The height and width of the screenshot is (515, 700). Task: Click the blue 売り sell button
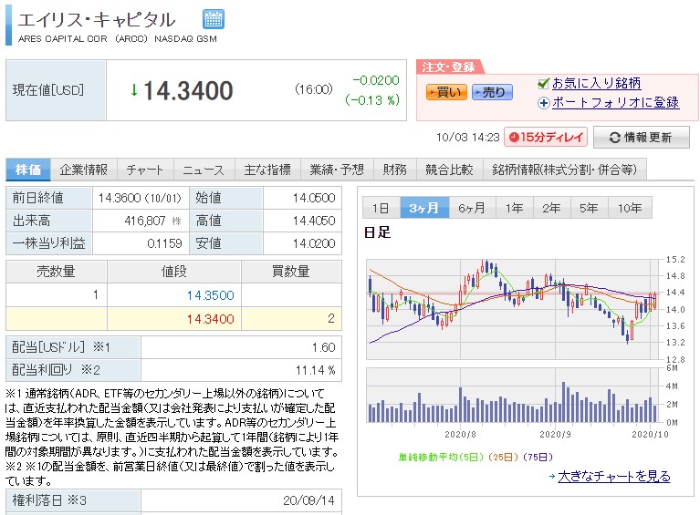click(492, 92)
